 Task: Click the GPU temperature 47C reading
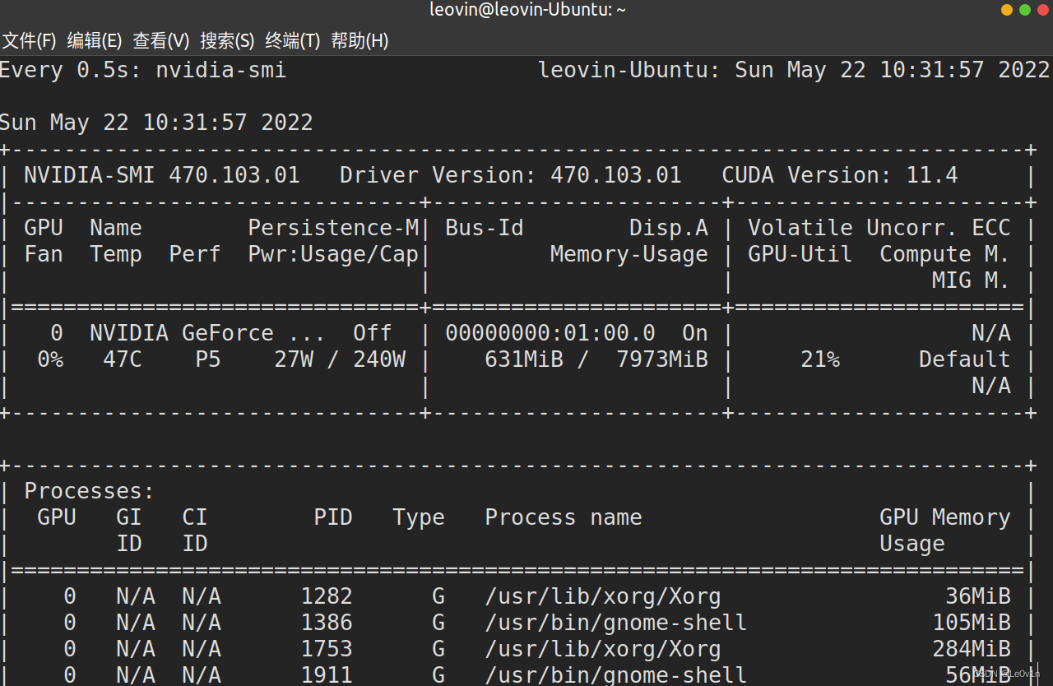tap(122, 359)
